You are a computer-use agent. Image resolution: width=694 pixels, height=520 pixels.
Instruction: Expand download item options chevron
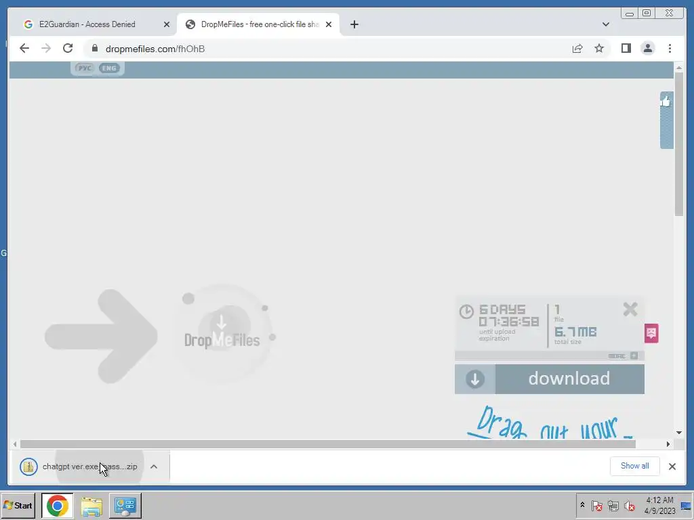(154, 467)
